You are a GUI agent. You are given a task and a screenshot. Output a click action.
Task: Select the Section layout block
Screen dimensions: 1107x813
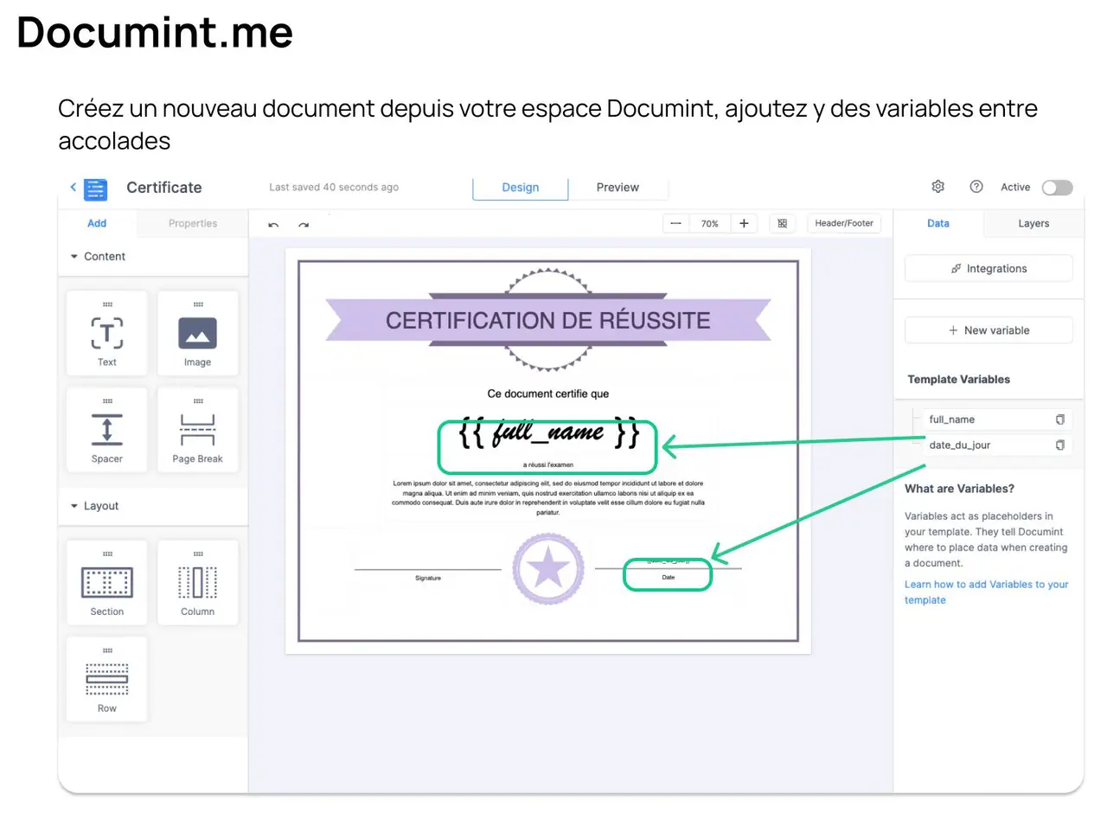(x=107, y=582)
